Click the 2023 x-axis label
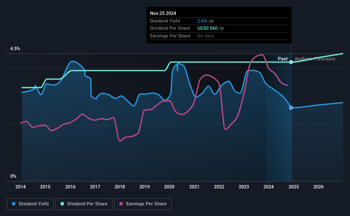Screen dimensions: 350x216 pyautogui.click(x=244, y=187)
